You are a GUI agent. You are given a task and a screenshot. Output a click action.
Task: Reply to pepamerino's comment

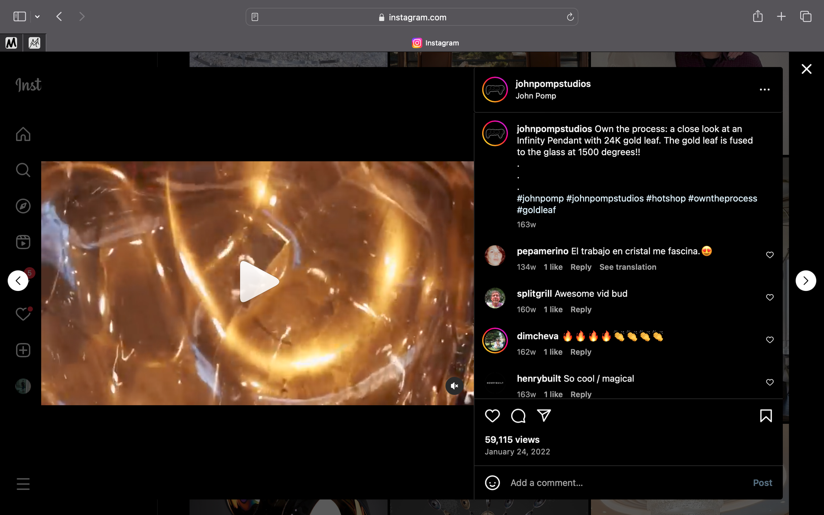tap(581, 267)
